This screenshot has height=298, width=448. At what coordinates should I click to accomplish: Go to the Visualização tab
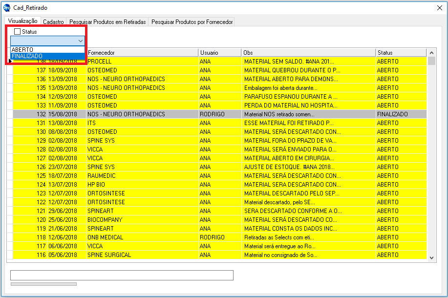pos(23,21)
